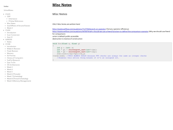Open the CS180 section link

click(x=8, y=44)
